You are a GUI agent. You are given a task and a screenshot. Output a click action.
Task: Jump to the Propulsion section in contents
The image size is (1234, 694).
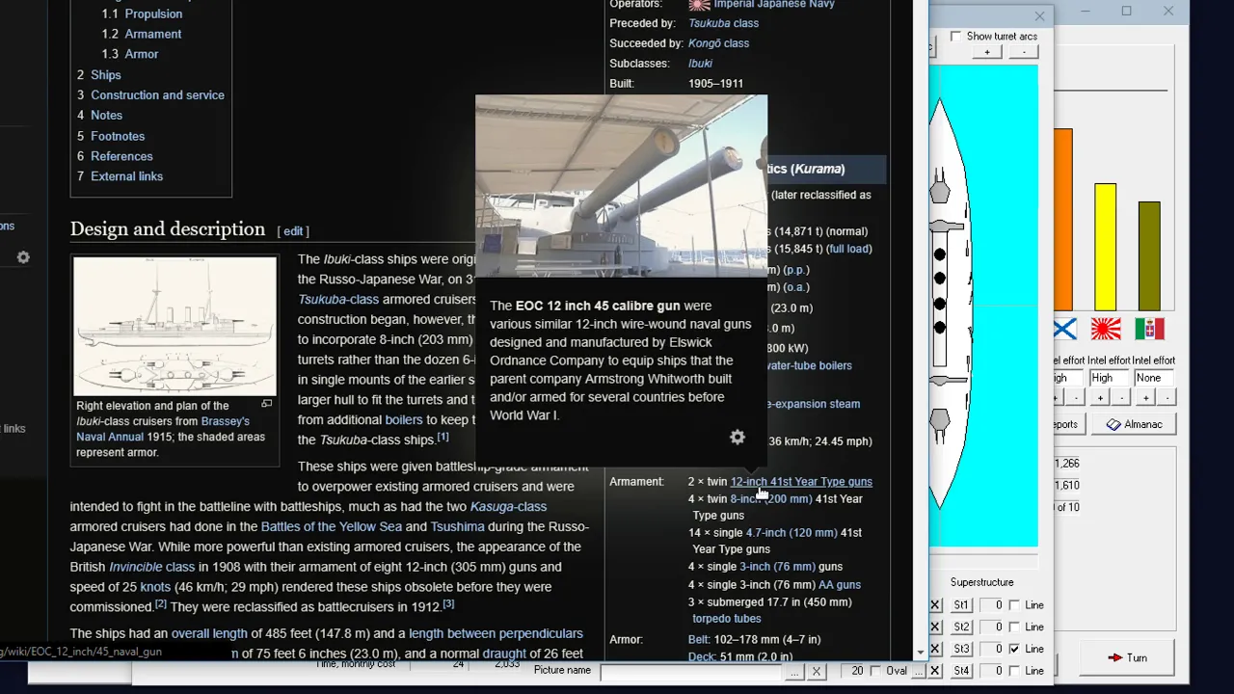[x=153, y=13]
